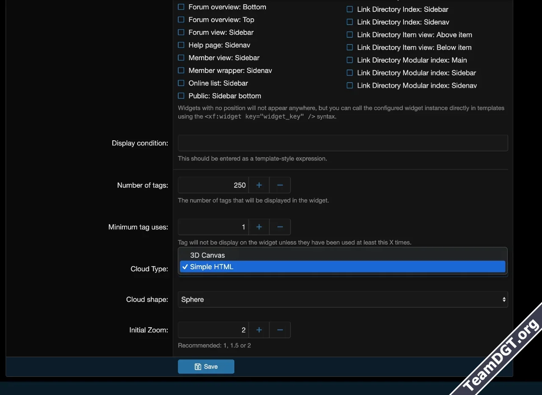Toggle Help page: Sidenav checkbox
The image size is (542, 395).
(181, 45)
